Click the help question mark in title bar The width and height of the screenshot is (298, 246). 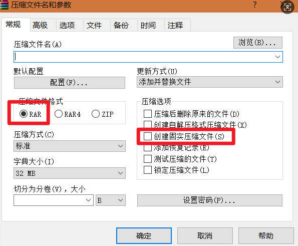point(255,5)
